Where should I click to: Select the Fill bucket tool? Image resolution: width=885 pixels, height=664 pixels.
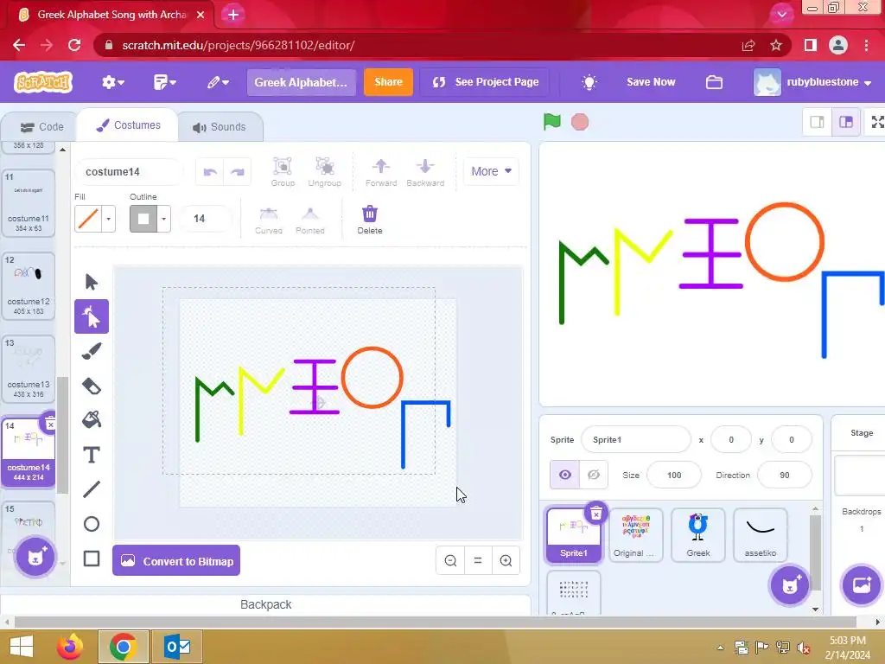[x=91, y=420]
